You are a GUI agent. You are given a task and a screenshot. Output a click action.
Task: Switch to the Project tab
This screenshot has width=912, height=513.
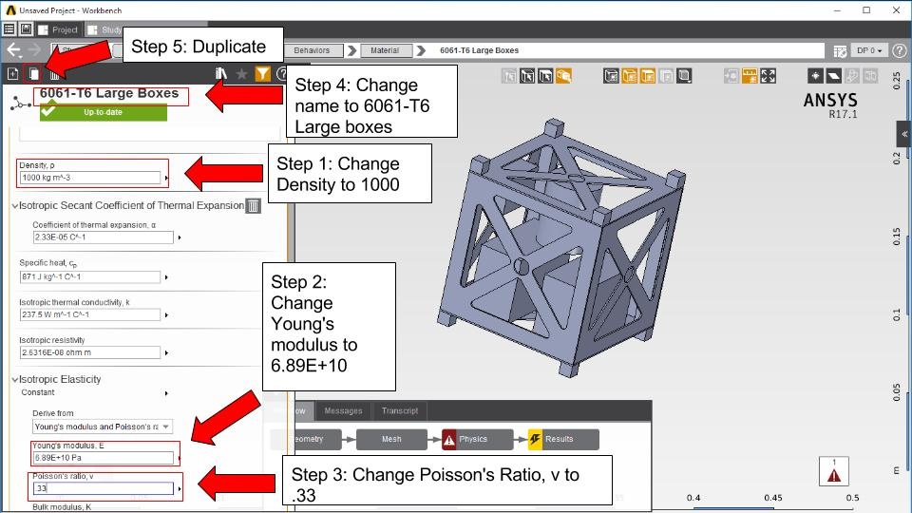(59, 29)
